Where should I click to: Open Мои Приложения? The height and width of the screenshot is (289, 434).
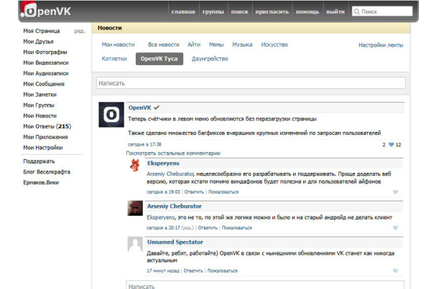45,137
